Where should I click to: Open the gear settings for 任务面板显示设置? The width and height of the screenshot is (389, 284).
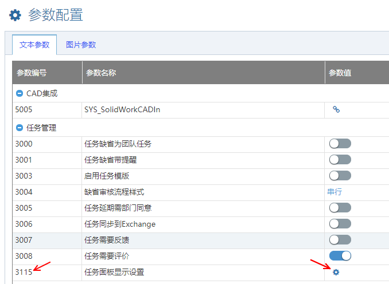tap(336, 272)
